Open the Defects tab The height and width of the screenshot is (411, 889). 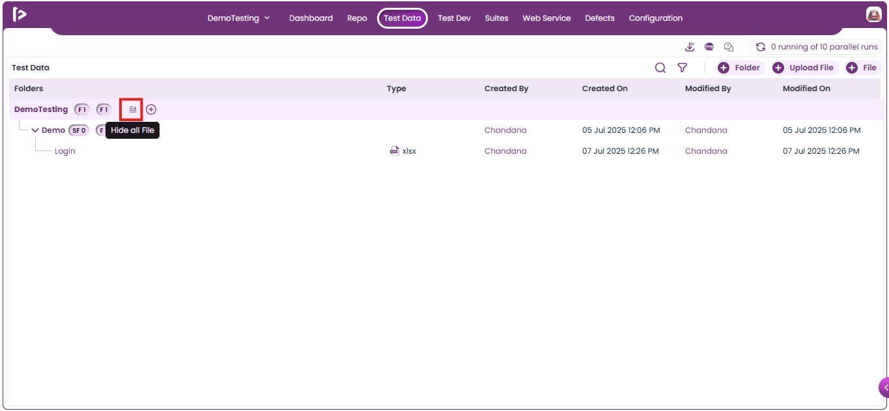click(x=600, y=18)
